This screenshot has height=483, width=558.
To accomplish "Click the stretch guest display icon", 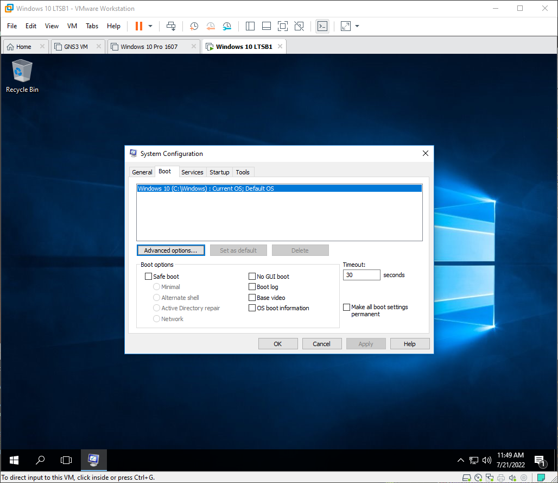I will [346, 26].
